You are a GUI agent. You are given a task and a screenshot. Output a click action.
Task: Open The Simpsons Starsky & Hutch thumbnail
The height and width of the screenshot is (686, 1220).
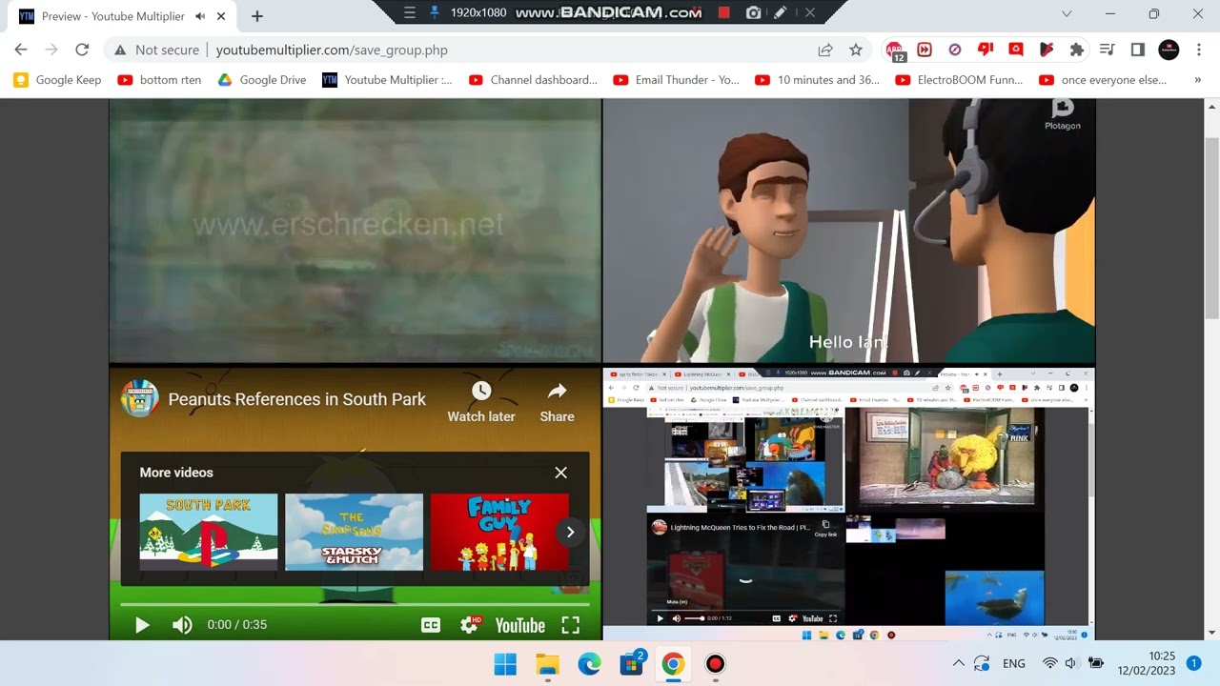click(x=354, y=532)
